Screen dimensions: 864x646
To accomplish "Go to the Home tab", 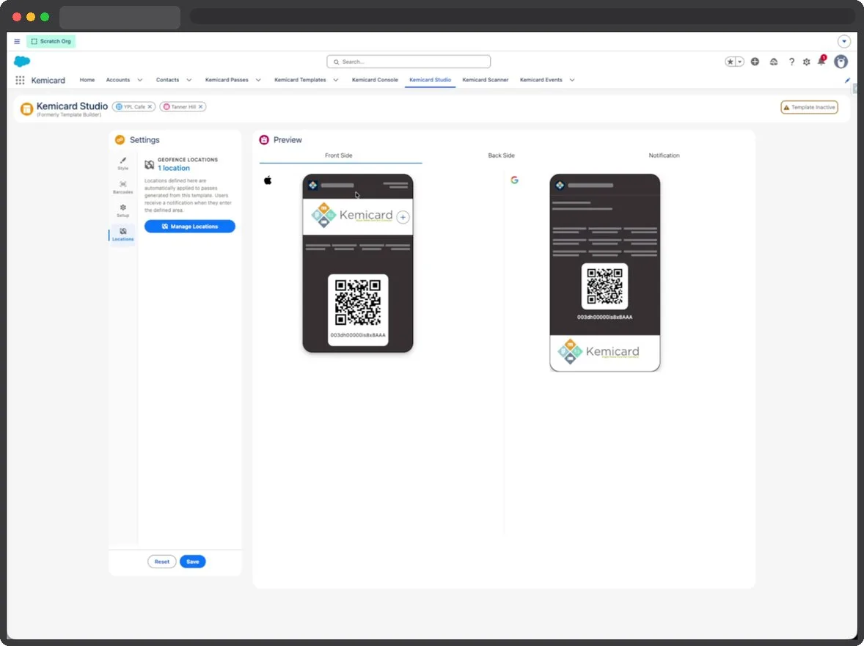I will pos(87,80).
